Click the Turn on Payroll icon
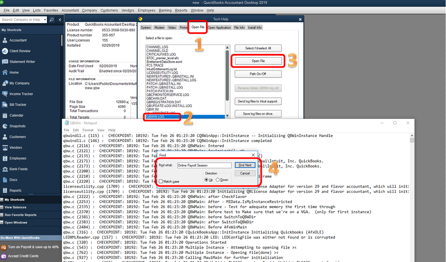 (x=4, y=247)
